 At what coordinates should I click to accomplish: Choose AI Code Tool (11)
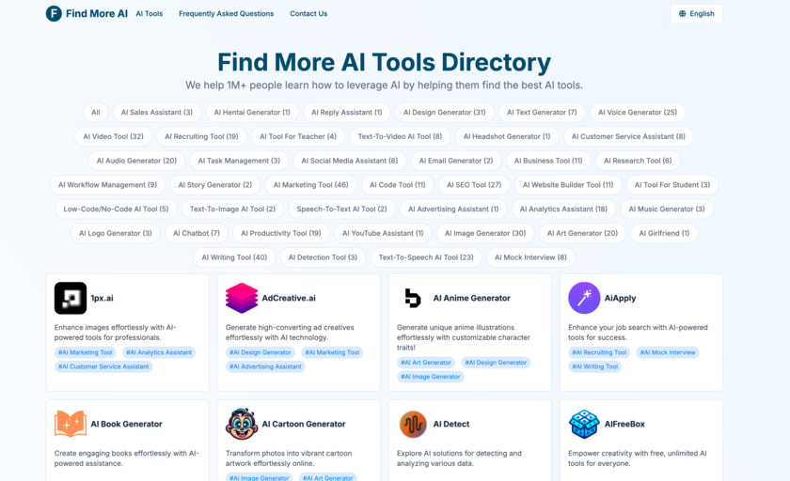(398, 185)
